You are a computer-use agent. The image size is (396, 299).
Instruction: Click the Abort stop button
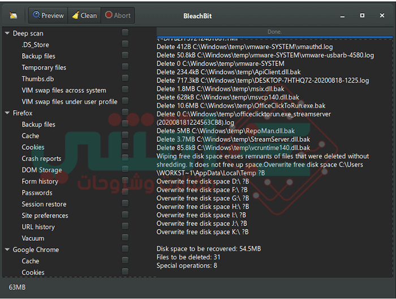coord(118,15)
